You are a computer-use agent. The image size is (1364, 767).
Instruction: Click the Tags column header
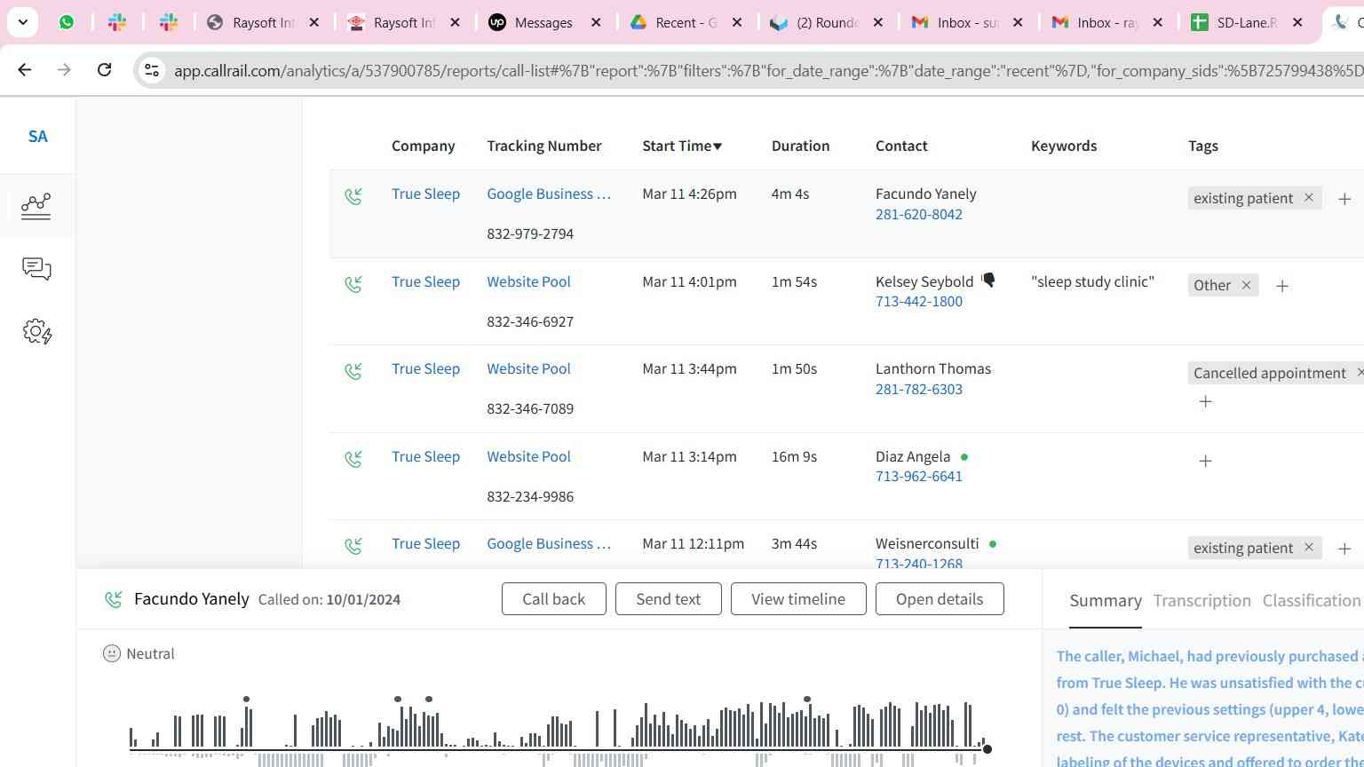click(1203, 146)
